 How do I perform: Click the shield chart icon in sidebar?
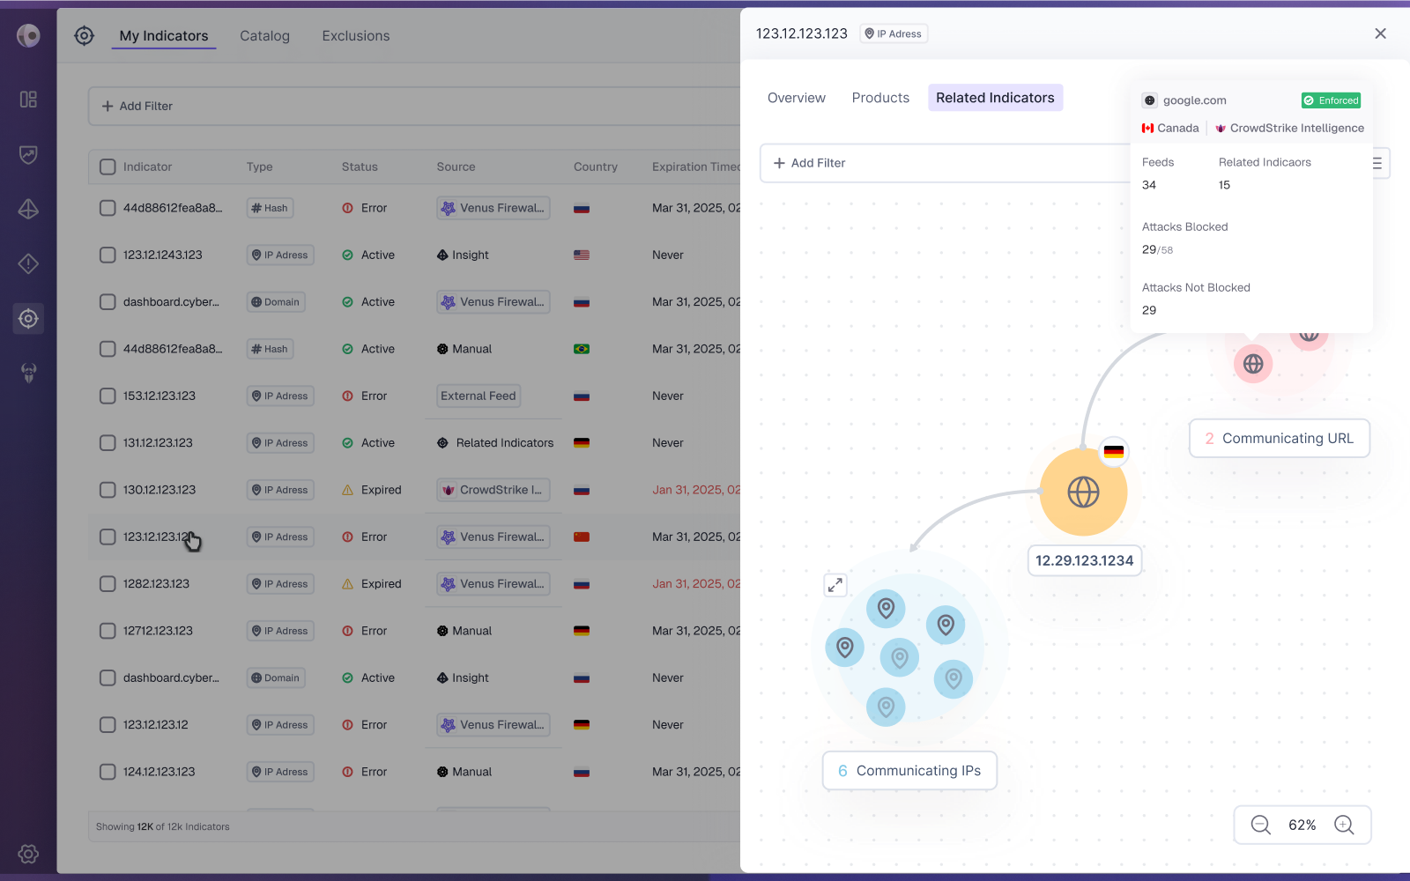click(28, 154)
